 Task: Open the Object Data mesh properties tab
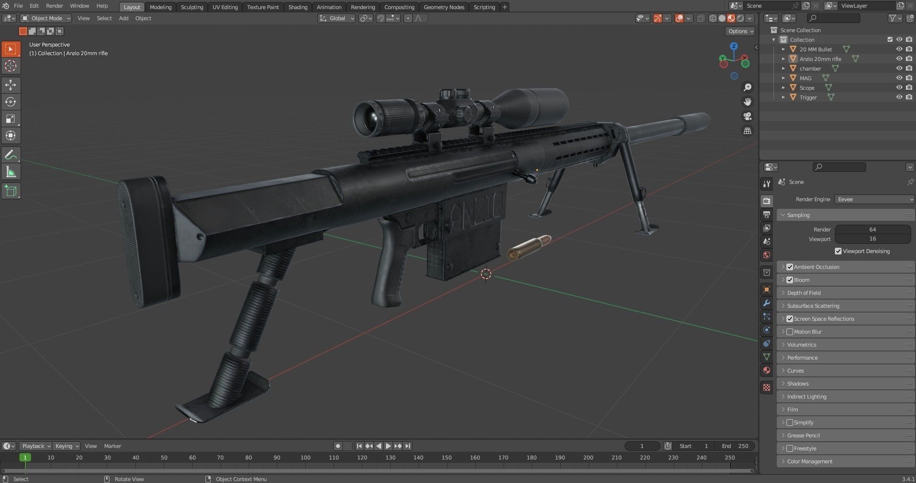pyautogui.click(x=767, y=357)
